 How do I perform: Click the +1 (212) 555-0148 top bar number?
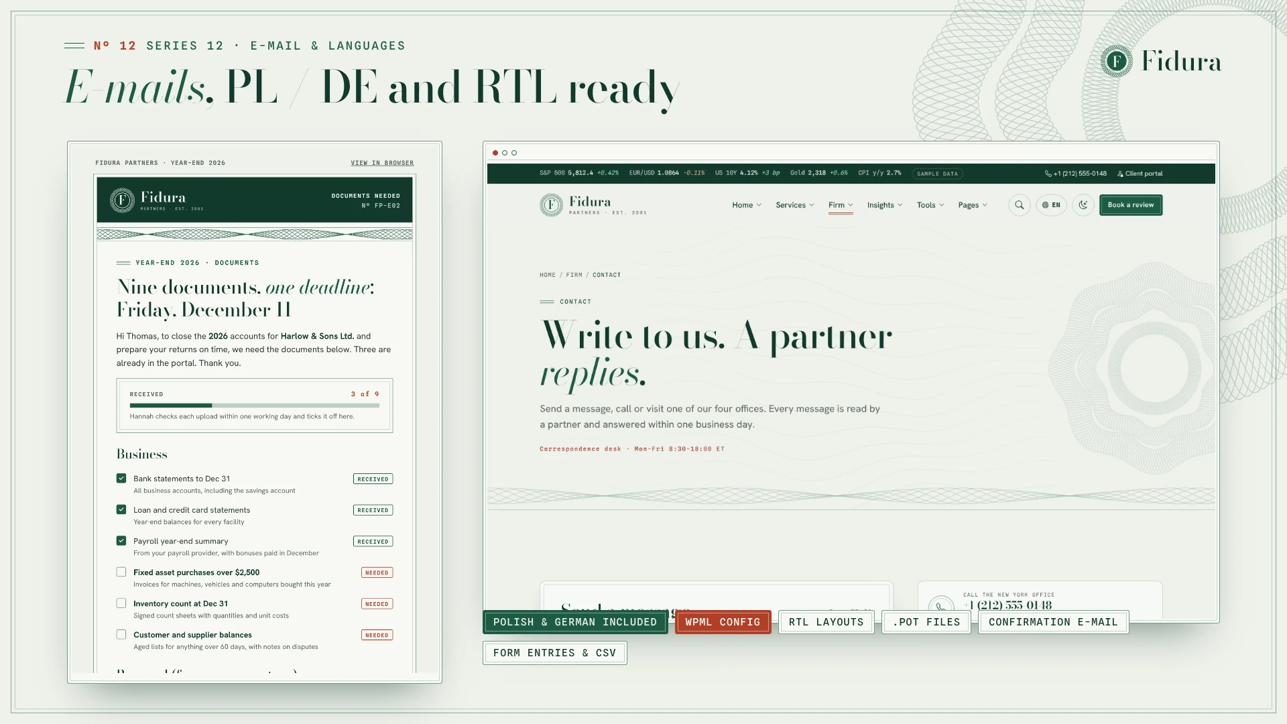point(1080,174)
